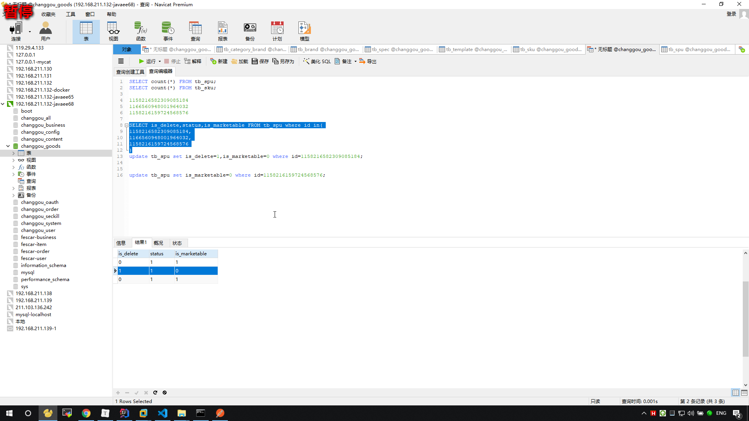Open the Query (查询) toolbar icon
The image size is (749, 421).
click(195, 31)
